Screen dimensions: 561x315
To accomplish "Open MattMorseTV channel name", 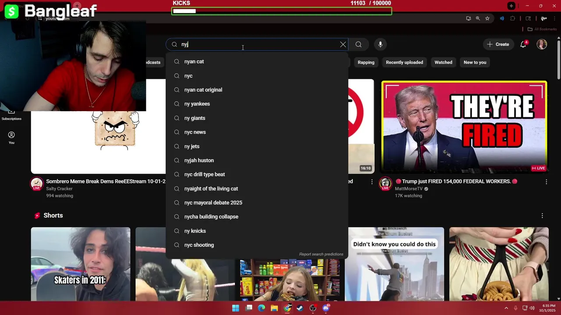I will pyautogui.click(x=409, y=189).
